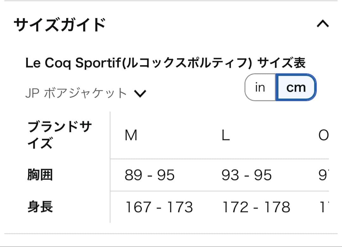Open the Le Coq Sportif size chart title
Screen dimensions: 342x247
[166, 62]
